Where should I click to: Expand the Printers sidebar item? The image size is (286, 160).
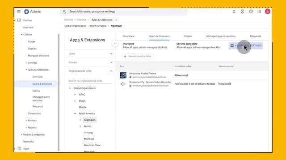tap(26, 120)
